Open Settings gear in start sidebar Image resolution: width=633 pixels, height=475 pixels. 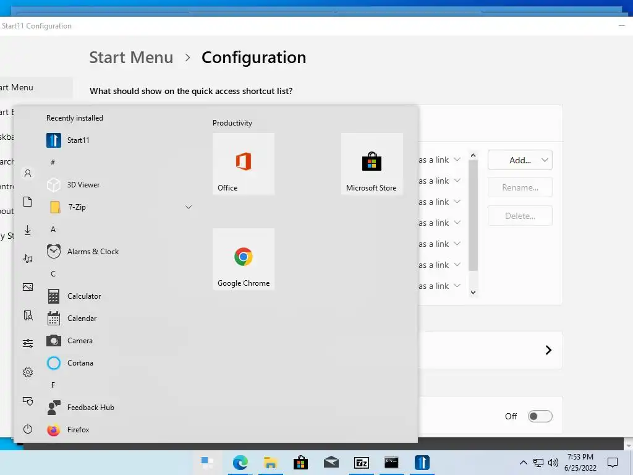click(x=28, y=372)
